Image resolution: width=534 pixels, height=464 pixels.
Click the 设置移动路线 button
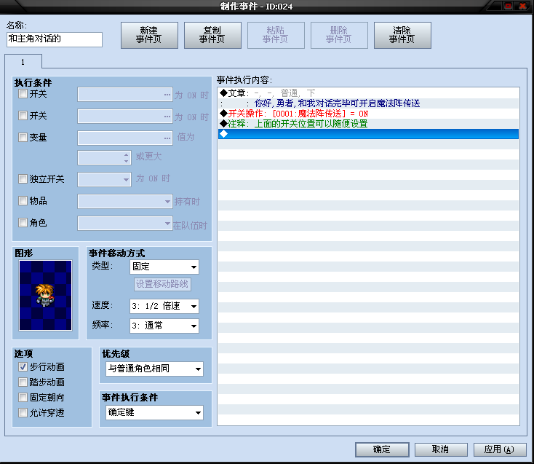point(162,284)
